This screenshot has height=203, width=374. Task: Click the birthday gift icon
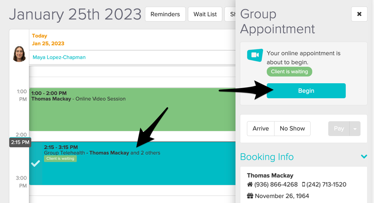250,196
